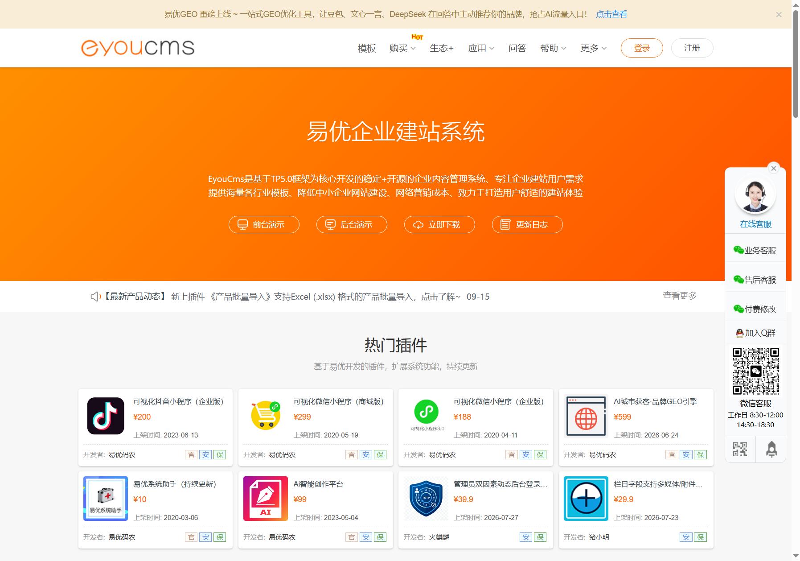Click the 更新日志 button
This screenshot has width=800, height=561.
527,224
